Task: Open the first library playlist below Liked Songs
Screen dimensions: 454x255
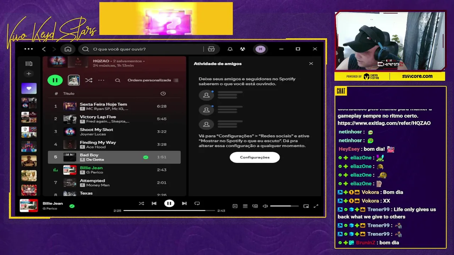Action: (x=29, y=103)
